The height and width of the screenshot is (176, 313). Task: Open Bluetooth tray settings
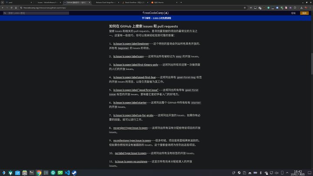(260, 173)
